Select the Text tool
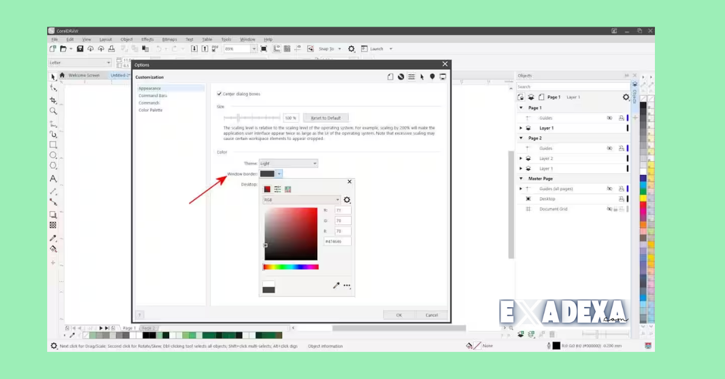The height and width of the screenshot is (379, 725). (53, 179)
